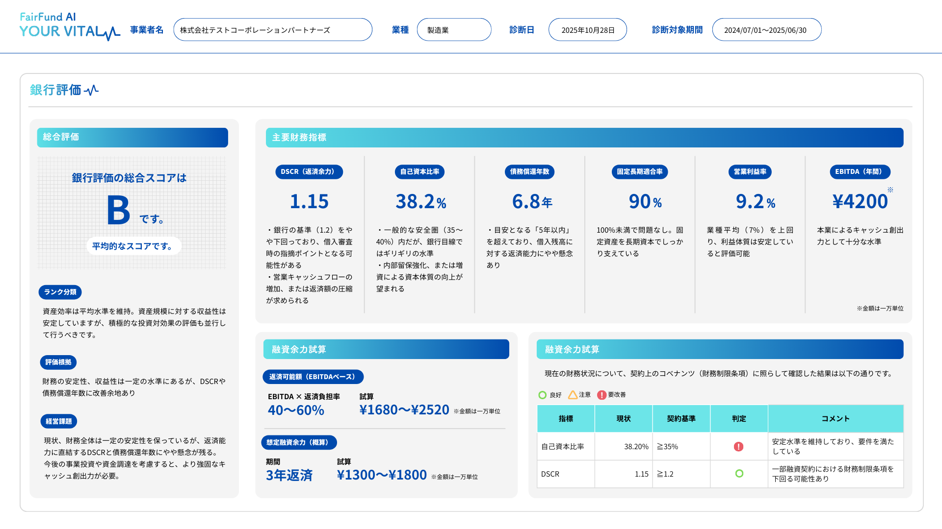Open the 診断対象期間 period selector
This screenshot has width=942, height=529.
(x=767, y=29)
